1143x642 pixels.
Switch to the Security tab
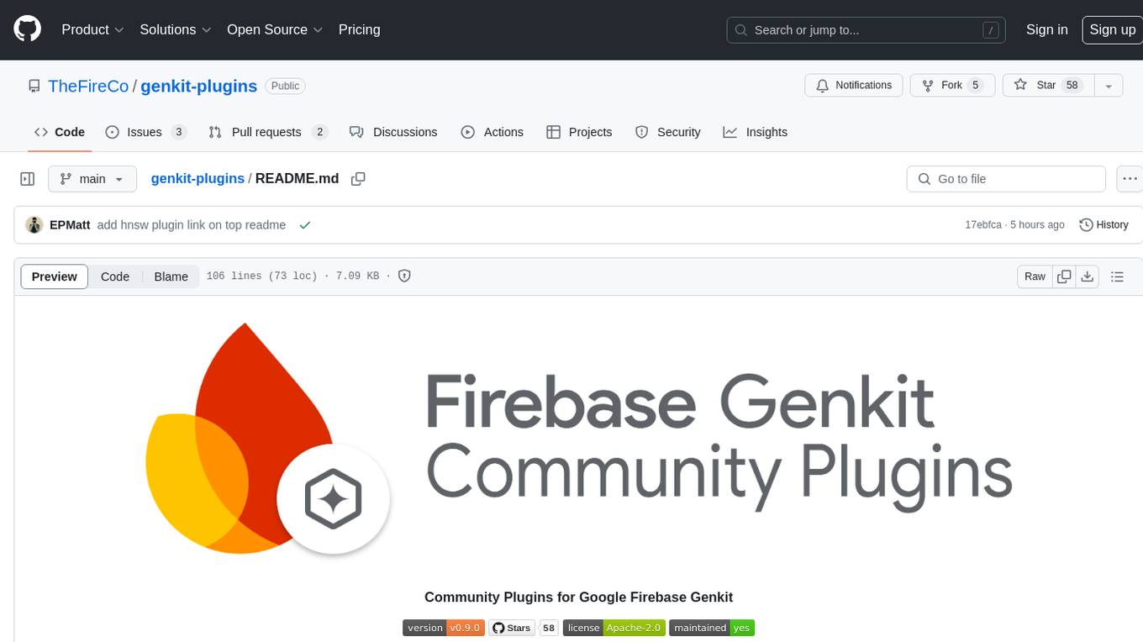pyautogui.click(x=668, y=132)
